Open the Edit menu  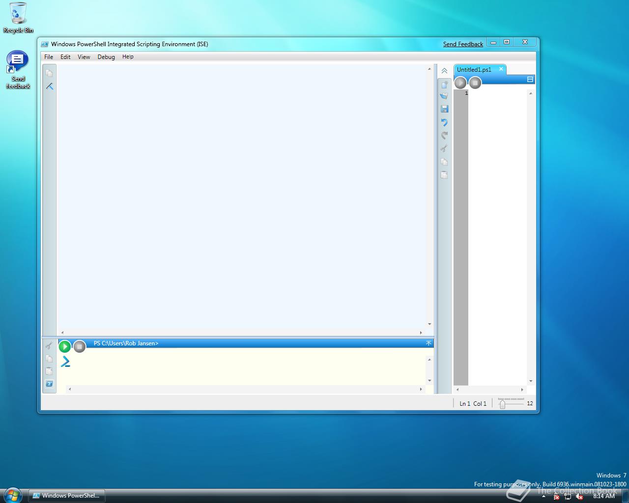[65, 57]
